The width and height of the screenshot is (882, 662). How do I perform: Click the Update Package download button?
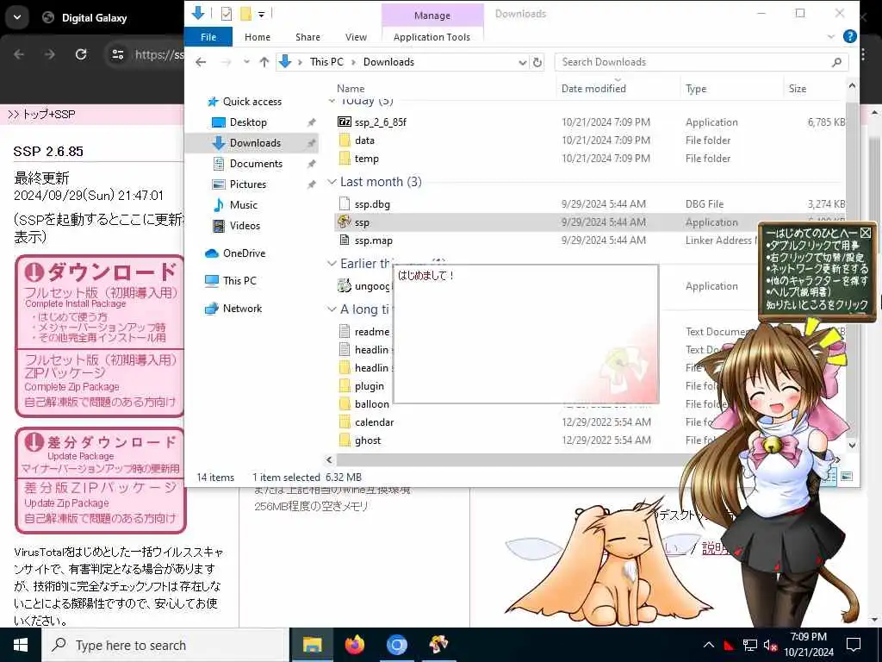100,452
